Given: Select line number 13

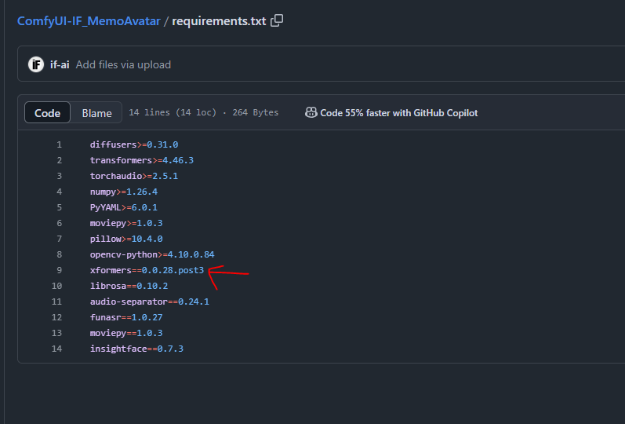Looking at the screenshot, I should pos(56,333).
